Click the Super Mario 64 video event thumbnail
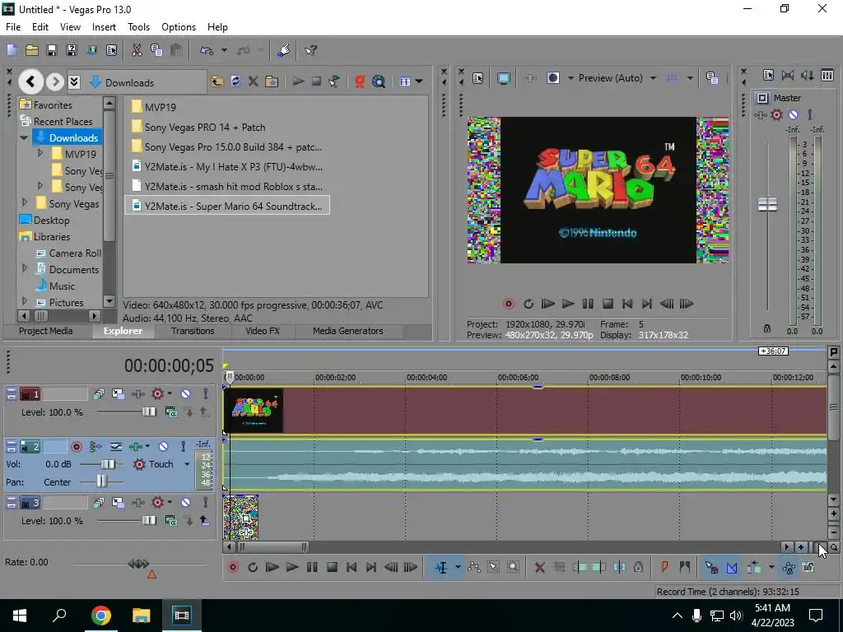 point(254,411)
